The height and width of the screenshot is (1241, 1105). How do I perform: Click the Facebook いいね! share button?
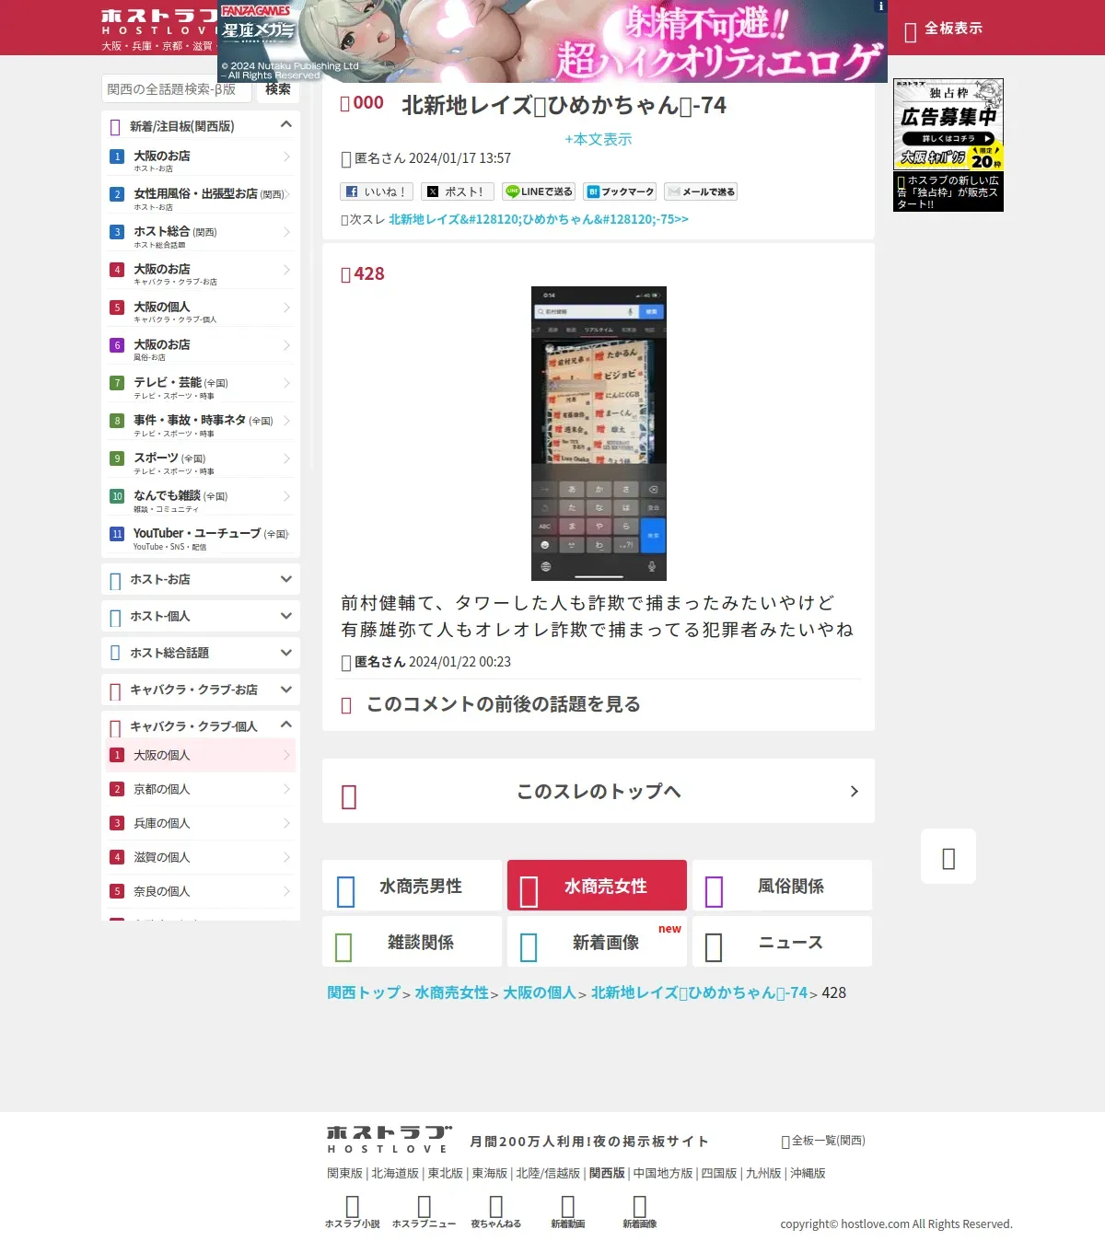click(x=375, y=191)
